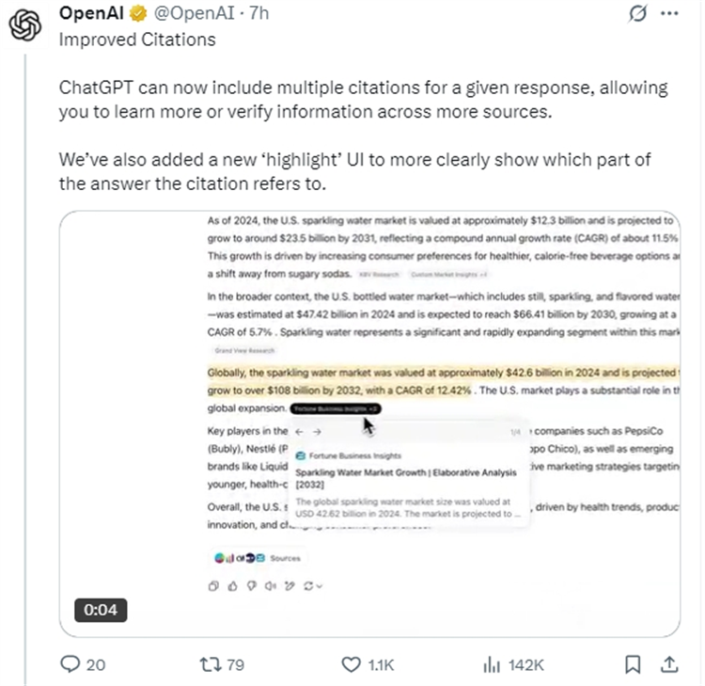Viewport: 705px width, 686px height.
Task: Open the three-dot More options menu
Action: pos(669,14)
